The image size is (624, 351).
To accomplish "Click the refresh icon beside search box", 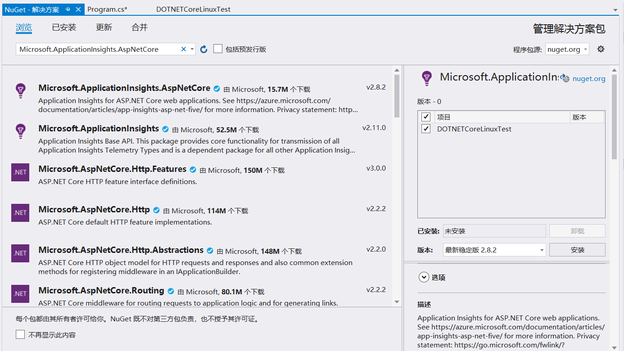I will 203,49.
